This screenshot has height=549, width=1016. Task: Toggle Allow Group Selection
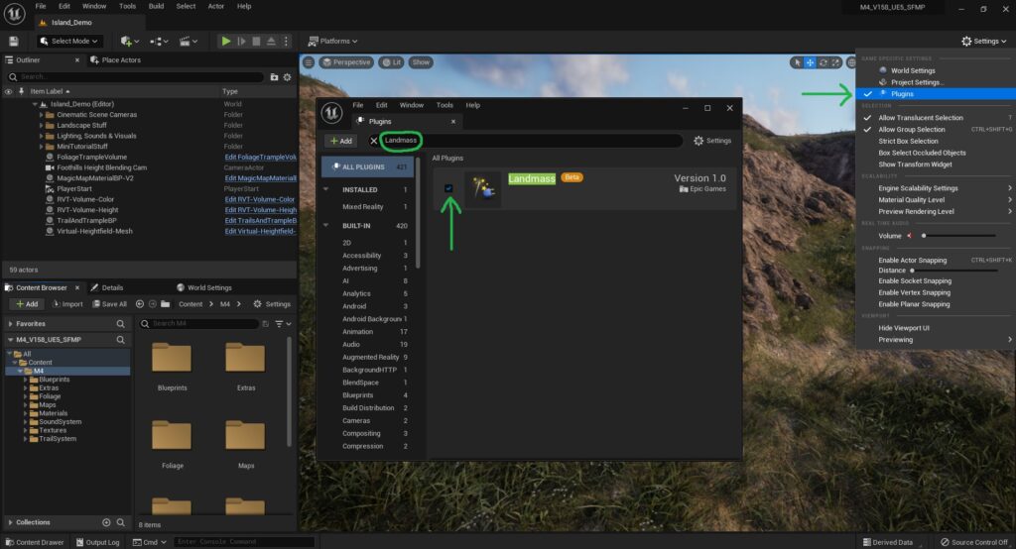[912, 130]
